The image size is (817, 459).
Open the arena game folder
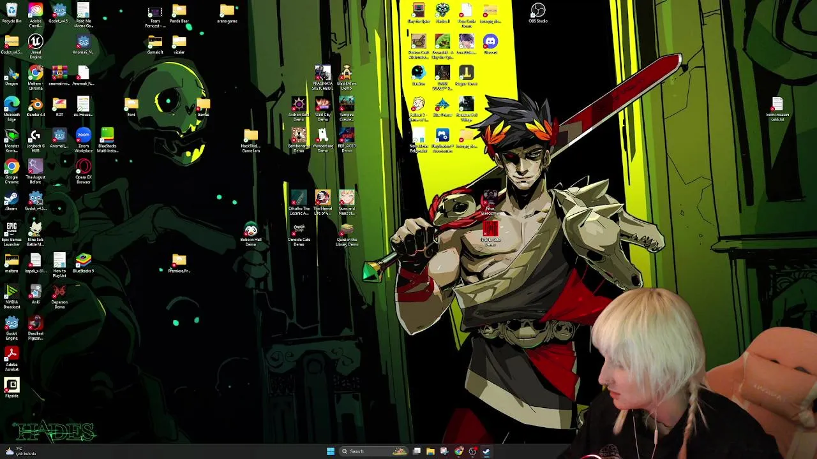coord(227,13)
